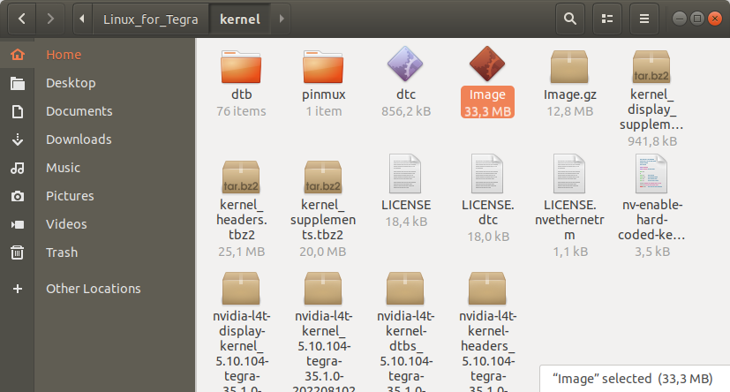730x392 pixels.
Task: Click the nvidia-l4t-kernel-headers file name text
Action: tap(487, 353)
